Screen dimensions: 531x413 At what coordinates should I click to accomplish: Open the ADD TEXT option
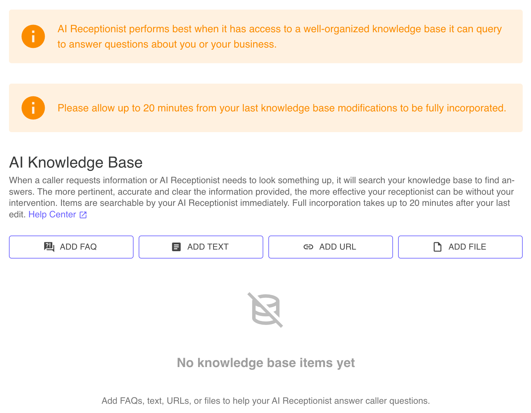[201, 247]
